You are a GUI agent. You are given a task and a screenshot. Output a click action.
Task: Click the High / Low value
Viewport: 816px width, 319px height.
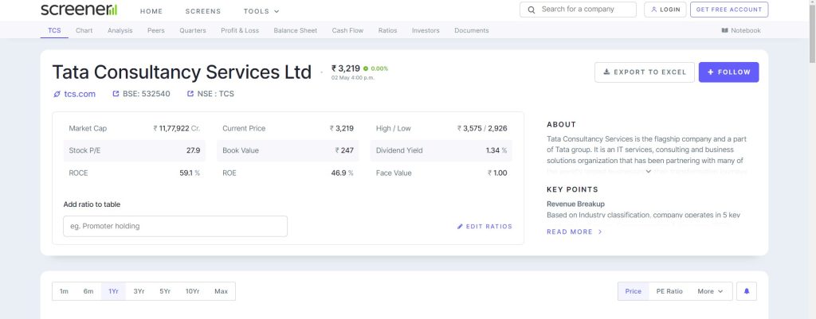click(482, 128)
